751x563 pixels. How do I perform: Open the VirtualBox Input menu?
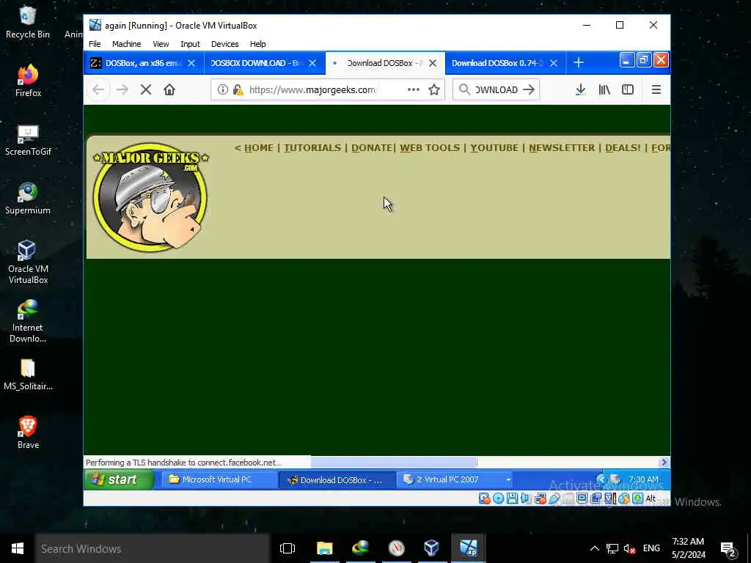click(190, 44)
